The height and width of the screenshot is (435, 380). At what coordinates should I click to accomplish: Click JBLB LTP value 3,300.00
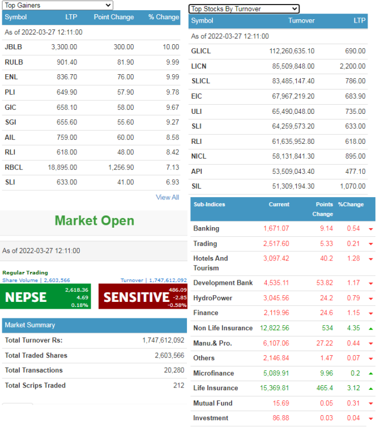point(64,47)
